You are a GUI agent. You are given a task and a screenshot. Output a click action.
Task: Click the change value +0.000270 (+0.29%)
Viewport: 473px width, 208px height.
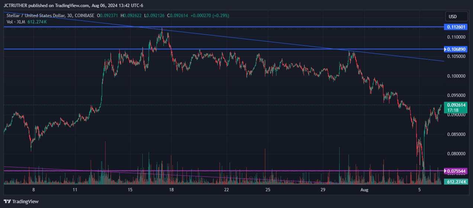click(x=210, y=16)
